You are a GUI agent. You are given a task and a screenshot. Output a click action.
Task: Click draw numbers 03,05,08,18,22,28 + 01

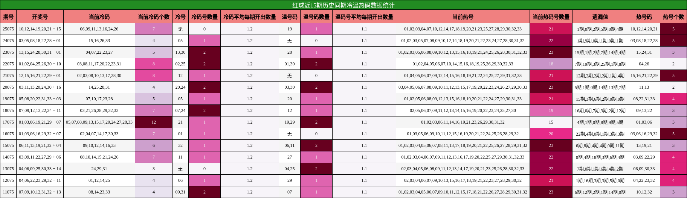coord(40,41)
